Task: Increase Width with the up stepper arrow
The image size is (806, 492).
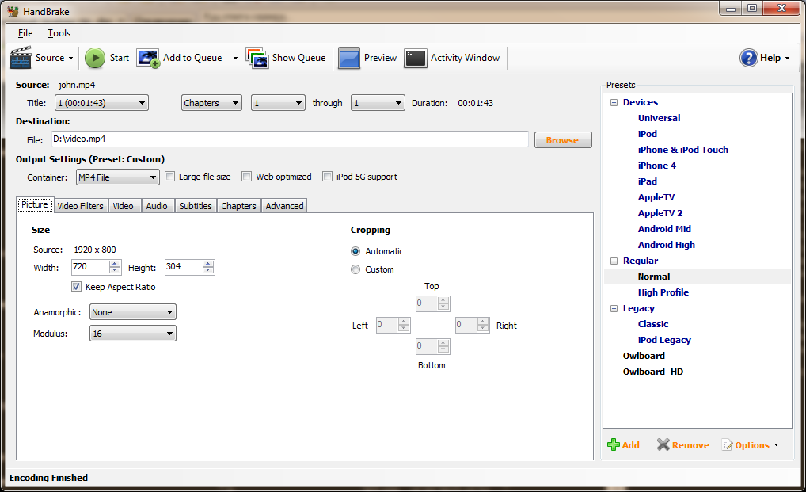Action: 115,263
